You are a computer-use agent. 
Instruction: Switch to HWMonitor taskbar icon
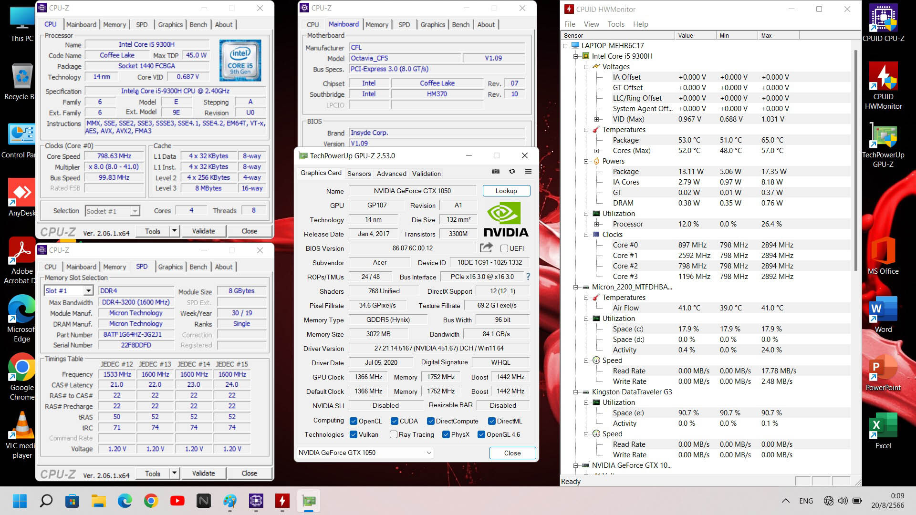tap(282, 501)
